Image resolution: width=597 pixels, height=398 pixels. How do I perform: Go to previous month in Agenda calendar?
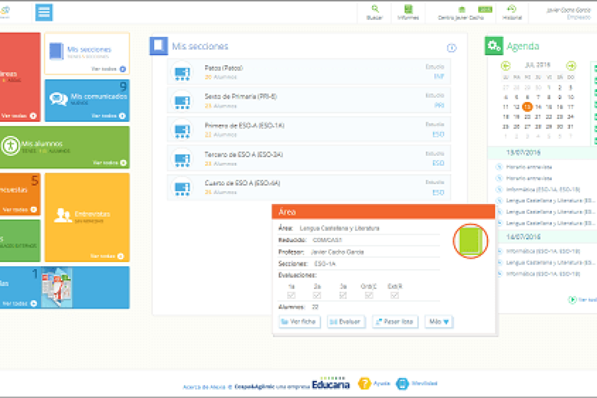coord(506,66)
